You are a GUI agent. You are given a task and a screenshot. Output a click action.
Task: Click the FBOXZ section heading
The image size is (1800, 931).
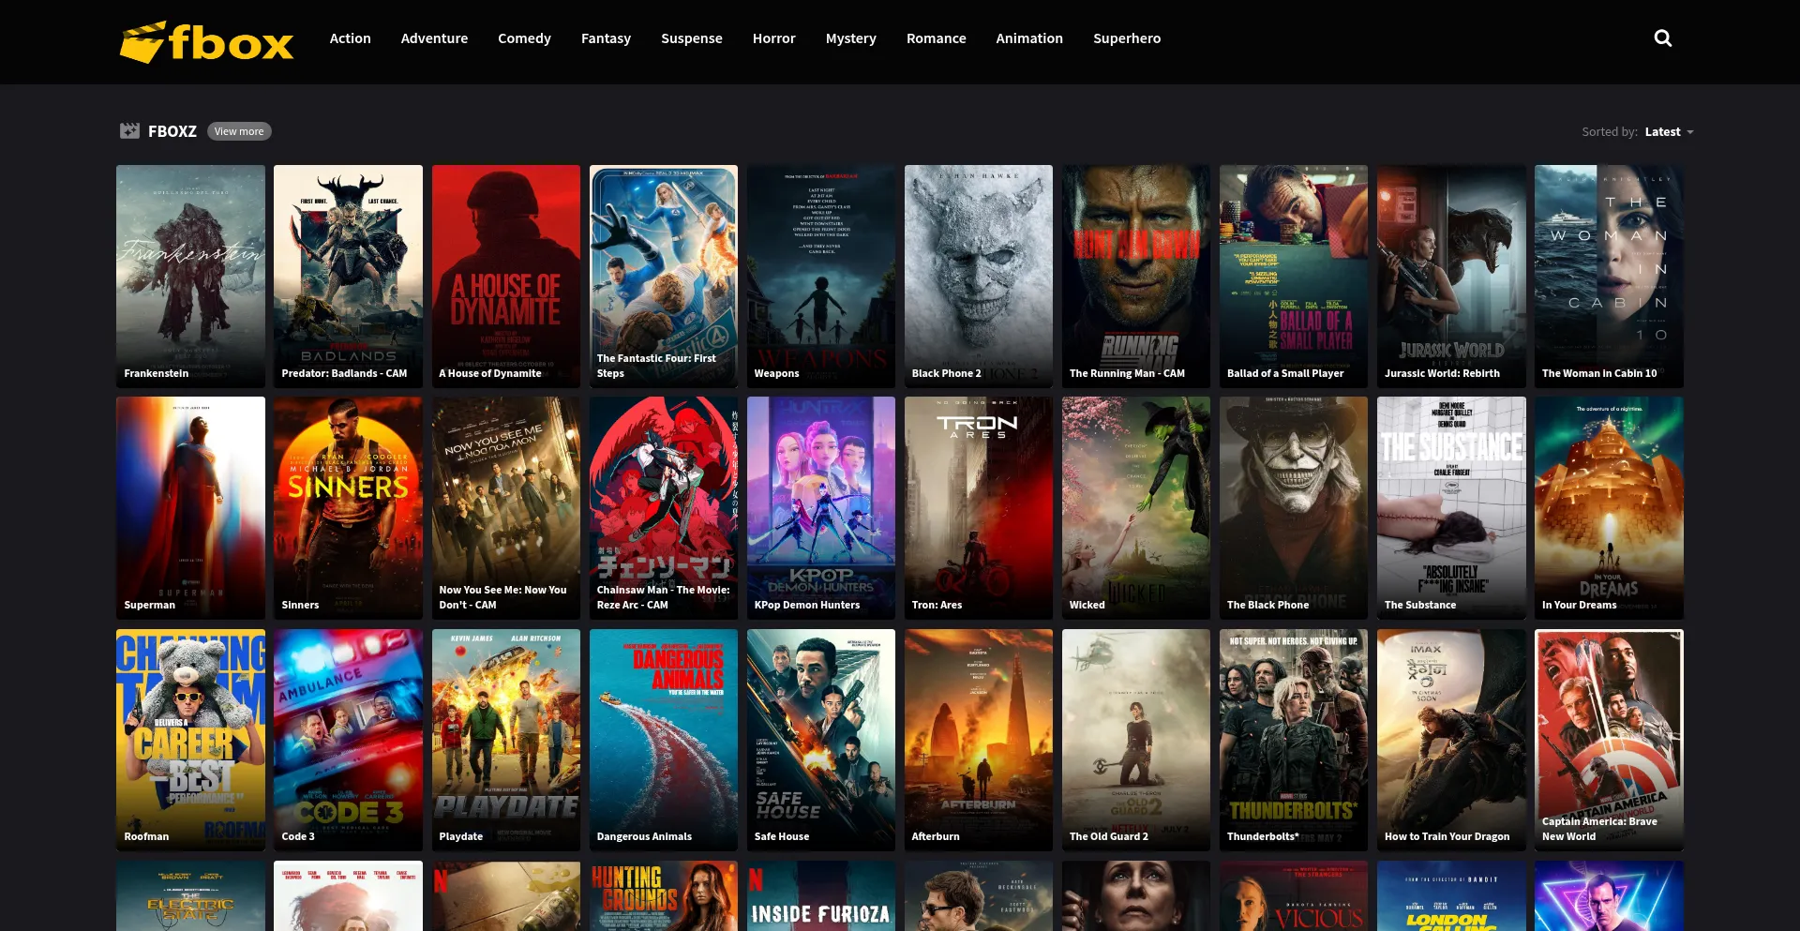(172, 132)
